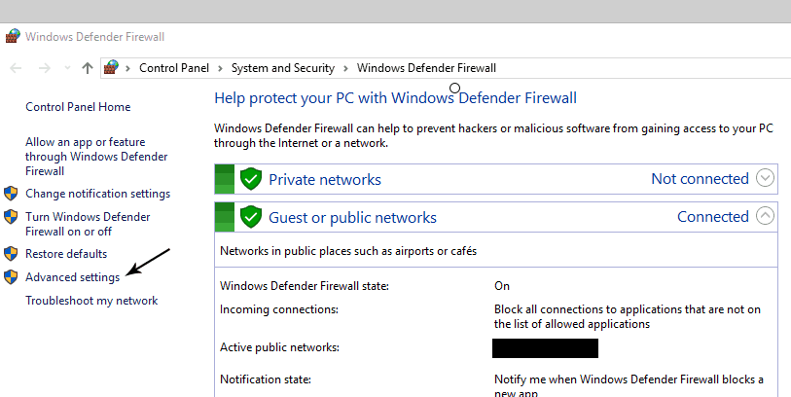Viewport: 791px width, 397px height.
Task: Click the Notification state label
Action: (x=266, y=379)
